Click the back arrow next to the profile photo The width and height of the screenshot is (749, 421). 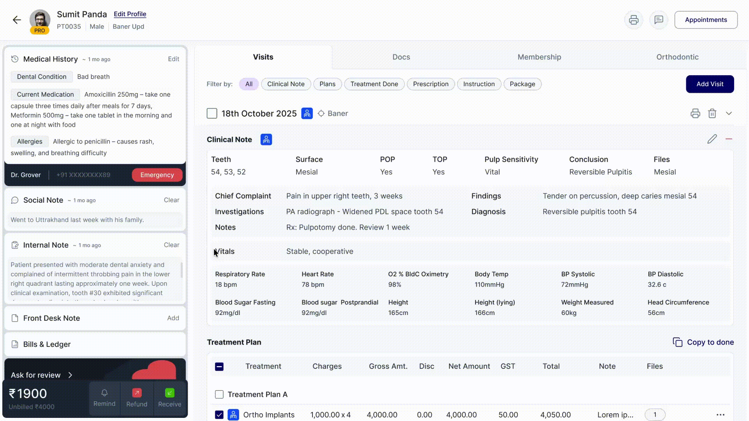pyautogui.click(x=17, y=20)
